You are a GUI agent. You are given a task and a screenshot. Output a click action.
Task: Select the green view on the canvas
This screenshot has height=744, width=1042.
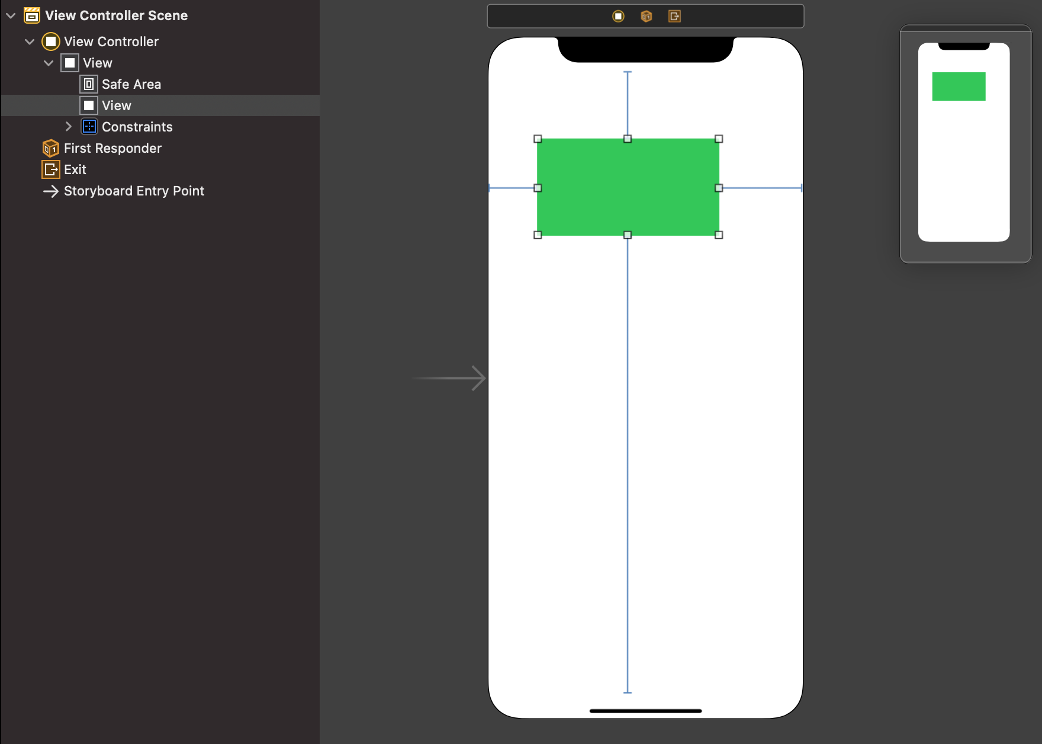click(x=628, y=187)
